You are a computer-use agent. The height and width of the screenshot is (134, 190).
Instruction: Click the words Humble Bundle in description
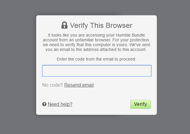[x=130, y=35]
